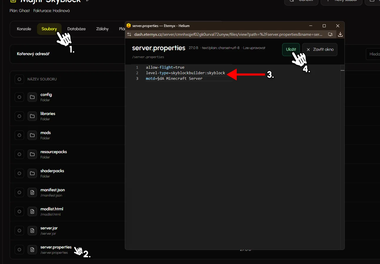This screenshot has height=264, width=380.
Task: Select the config folder radio checkbox
Action: coord(19,97)
